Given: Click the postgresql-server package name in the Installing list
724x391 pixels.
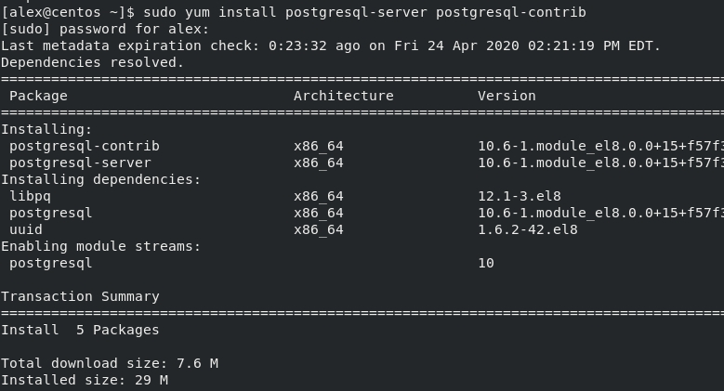Looking at the screenshot, I should (80, 163).
